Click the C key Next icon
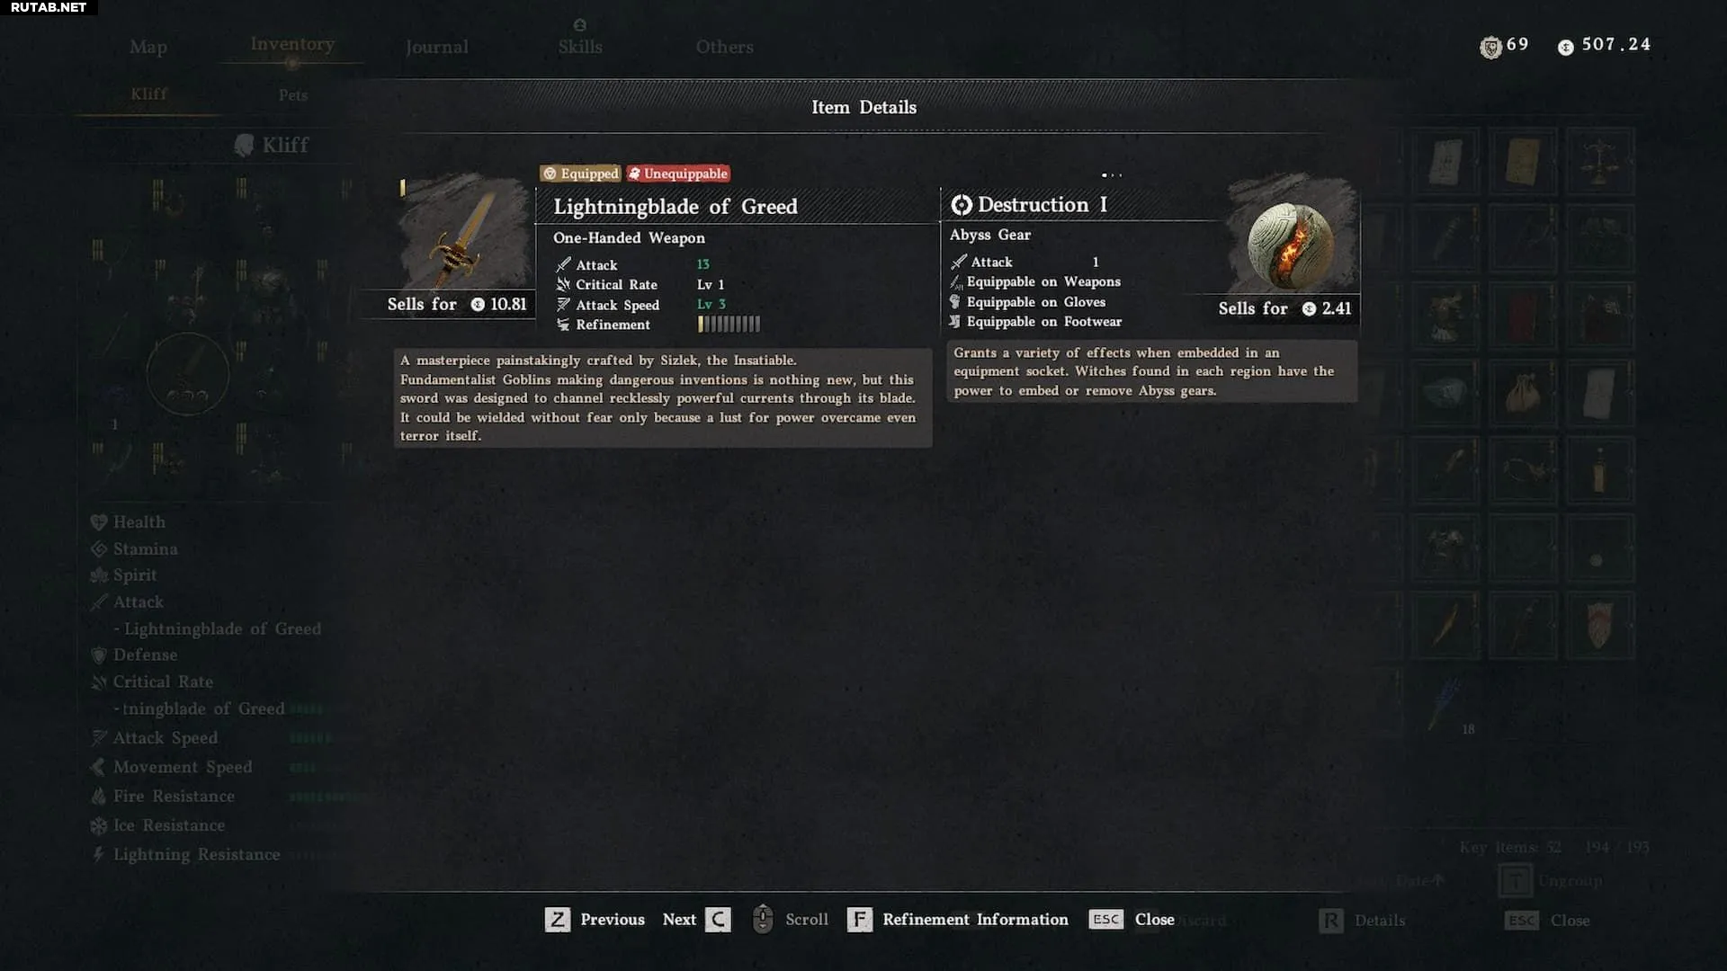 click(718, 919)
